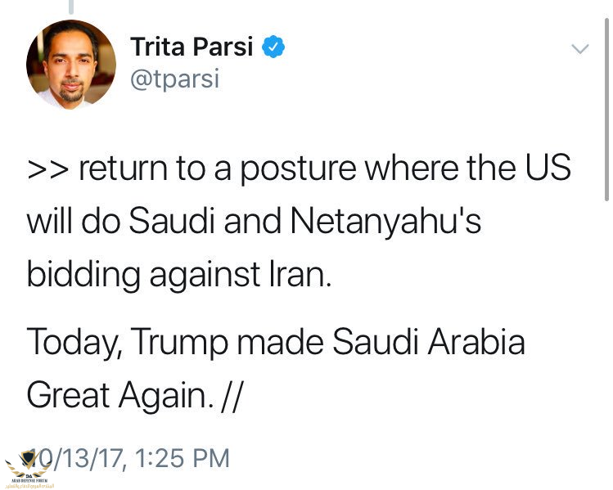Image resolution: width=613 pixels, height=490 pixels.
Task: Open the @tparsi handle
Action: [x=175, y=79]
